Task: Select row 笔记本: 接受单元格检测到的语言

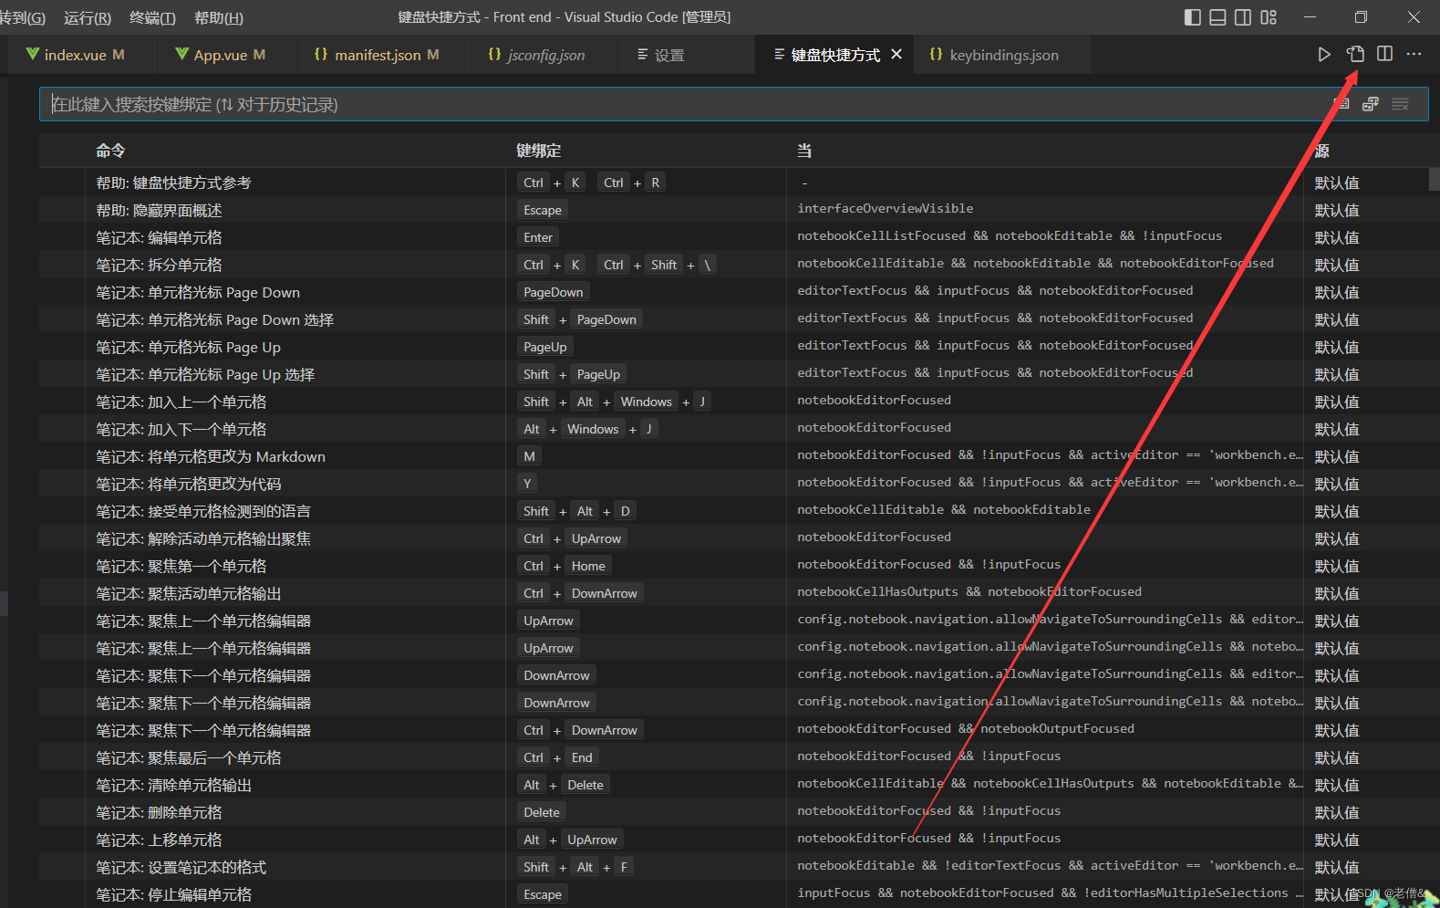Action: (x=734, y=511)
